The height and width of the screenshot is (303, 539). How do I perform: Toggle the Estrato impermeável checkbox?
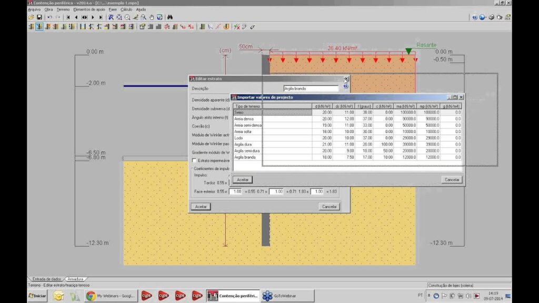coord(195,160)
